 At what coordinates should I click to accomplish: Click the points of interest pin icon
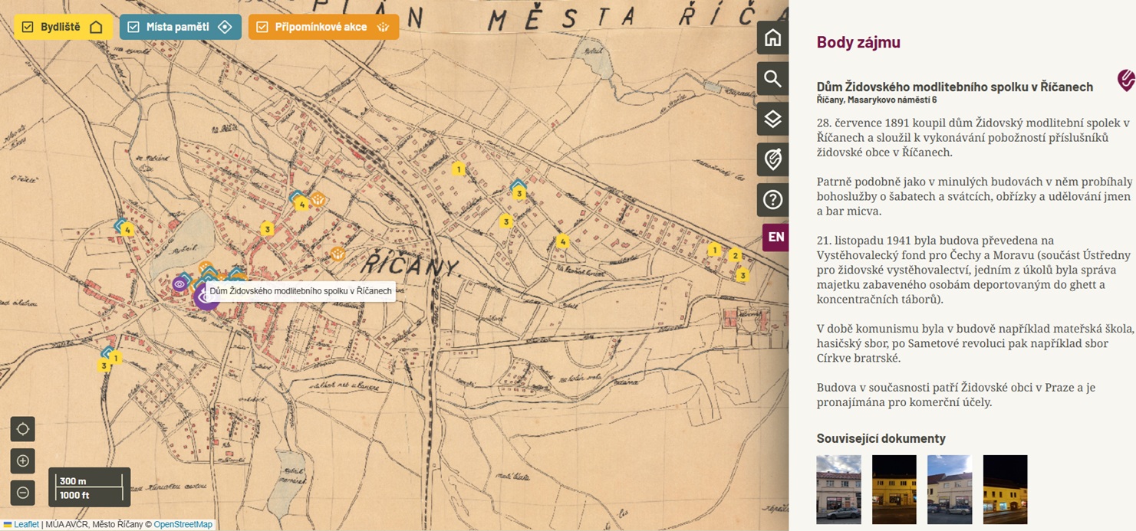coord(772,159)
